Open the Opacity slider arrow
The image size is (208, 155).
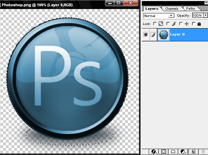point(206,15)
